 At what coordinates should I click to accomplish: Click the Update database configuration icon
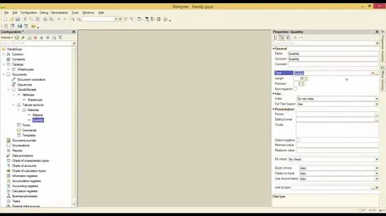coord(19,26)
